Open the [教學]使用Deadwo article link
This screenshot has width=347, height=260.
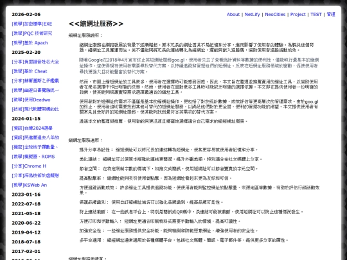pos(31,100)
